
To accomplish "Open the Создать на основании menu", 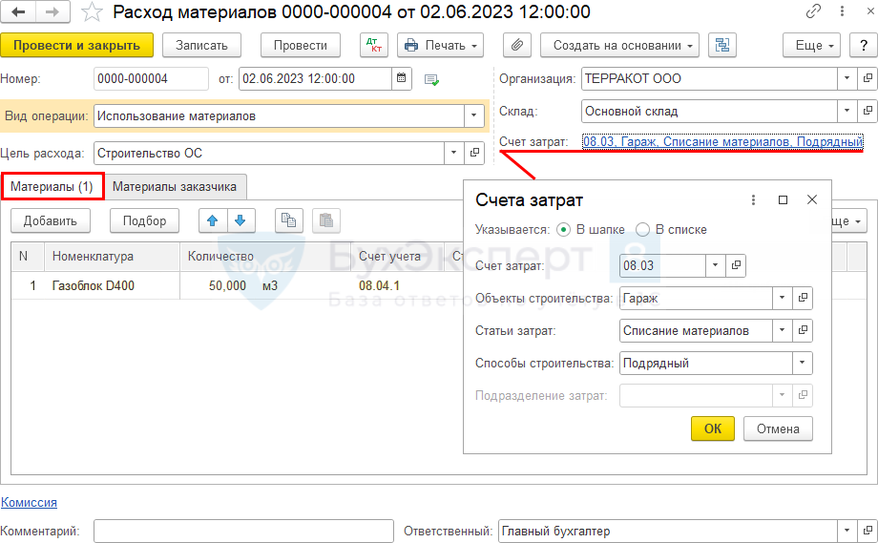I will [x=619, y=46].
